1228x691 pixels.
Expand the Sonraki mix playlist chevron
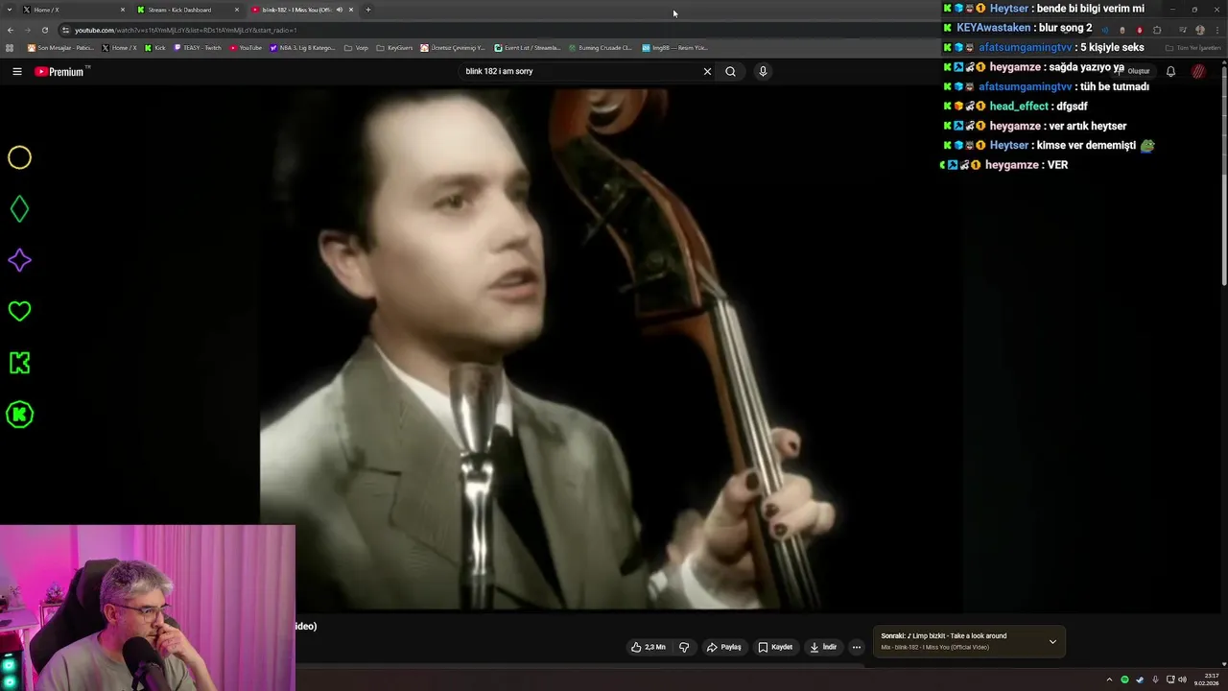click(x=1052, y=641)
